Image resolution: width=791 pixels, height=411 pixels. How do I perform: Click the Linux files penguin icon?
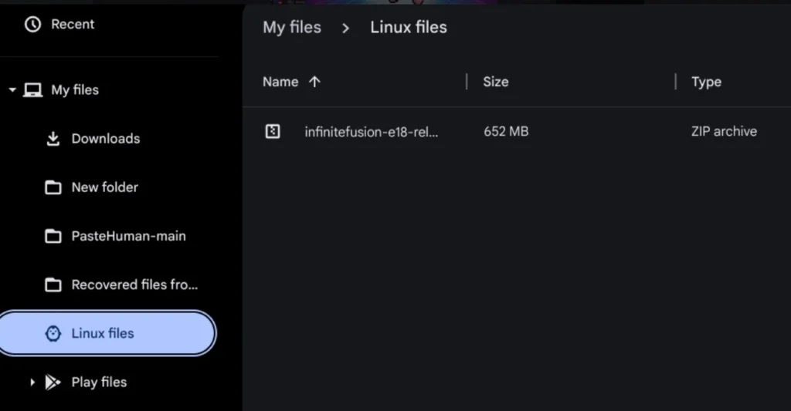point(53,334)
